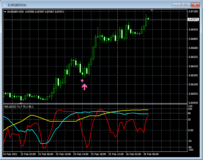Click the 0.85930 price scale label

(193, 103)
